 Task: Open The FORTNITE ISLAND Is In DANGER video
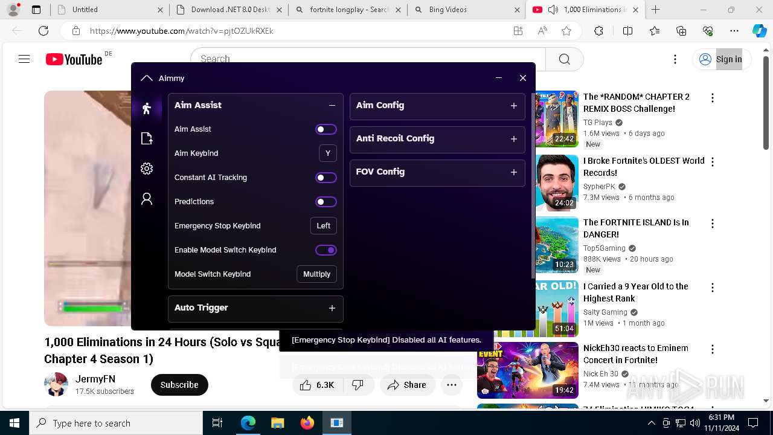coord(636,228)
